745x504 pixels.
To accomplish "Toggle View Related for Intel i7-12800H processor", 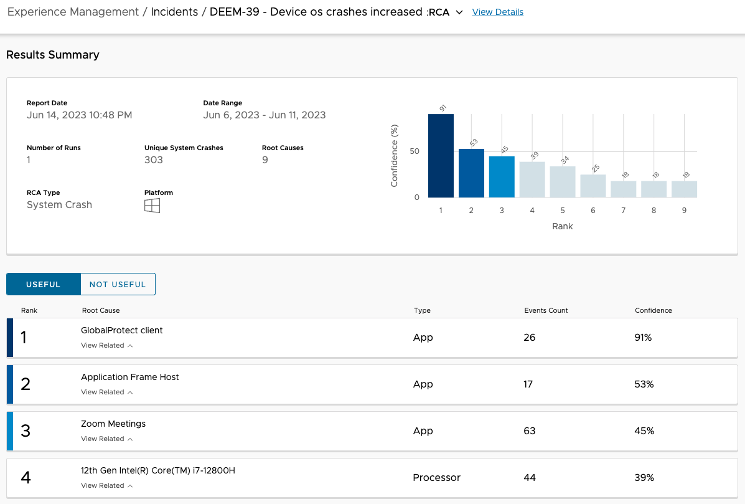I will 106,485.
